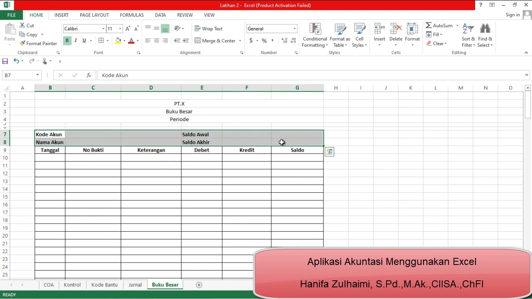
Task: Click the Format Painter tool
Action: [x=38, y=43]
